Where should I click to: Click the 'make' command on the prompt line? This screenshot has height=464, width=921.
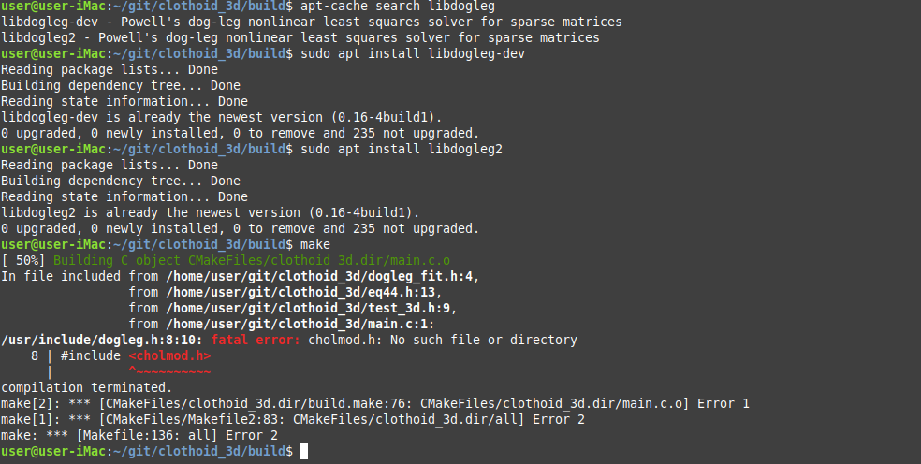[x=315, y=244]
